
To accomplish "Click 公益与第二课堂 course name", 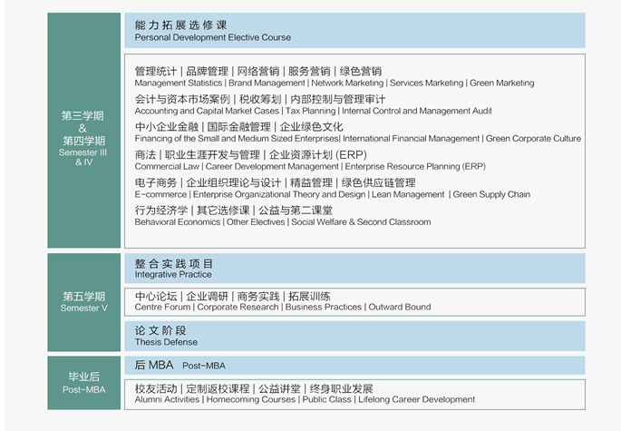I will (x=296, y=211).
